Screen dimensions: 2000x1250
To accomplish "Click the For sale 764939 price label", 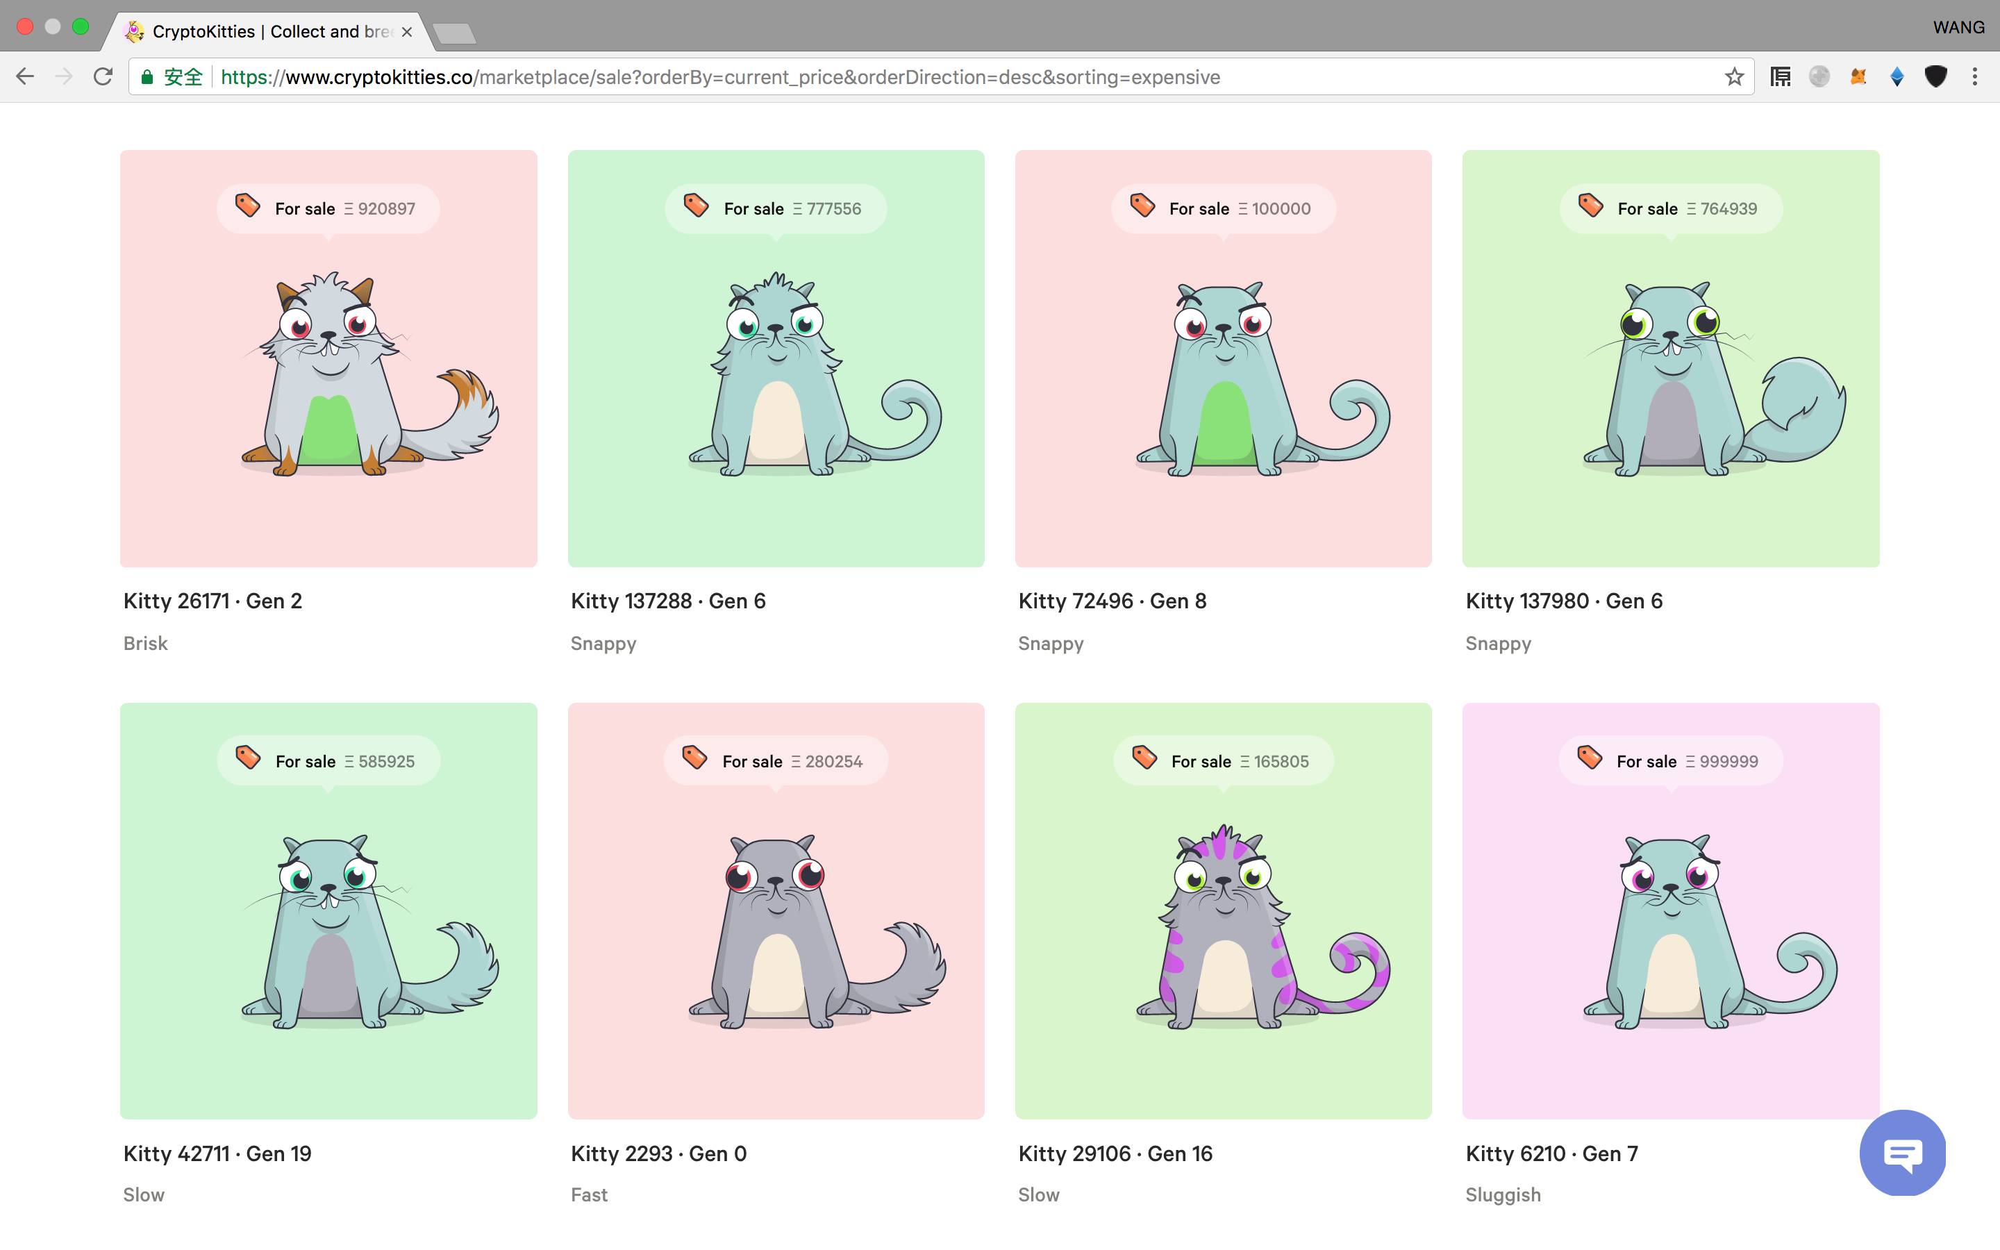I will click(x=1671, y=208).
